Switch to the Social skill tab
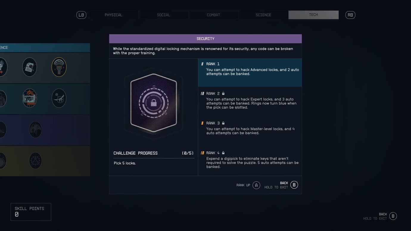 (x=164, y=15)
